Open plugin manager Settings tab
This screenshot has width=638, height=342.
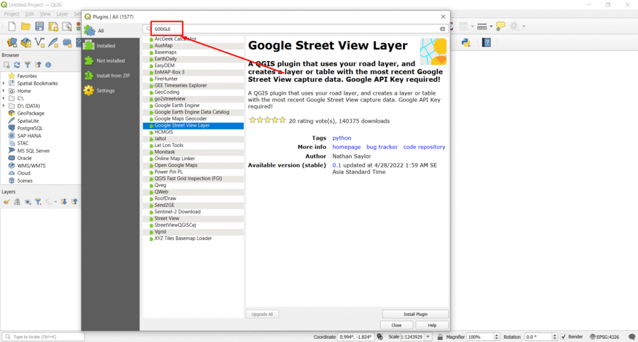(x=111, y=90)
